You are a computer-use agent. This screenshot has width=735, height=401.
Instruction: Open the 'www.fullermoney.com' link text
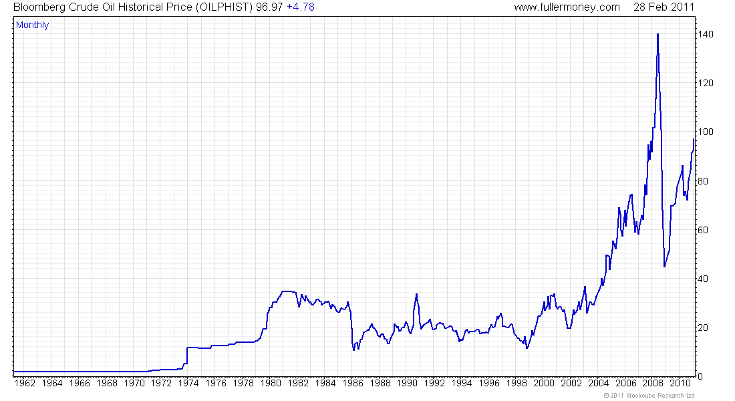pos(567,7)
